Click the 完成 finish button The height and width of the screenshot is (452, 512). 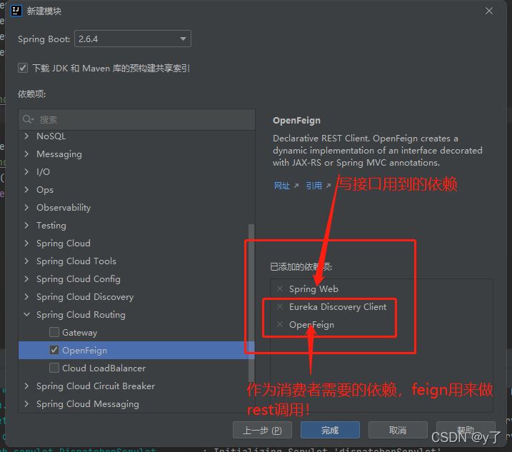[x=329, y=430]
